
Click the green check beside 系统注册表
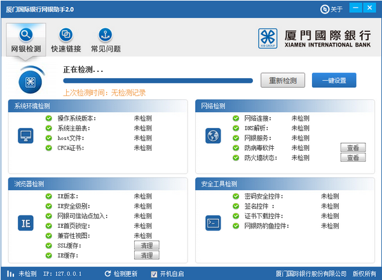tap(49, 128)
